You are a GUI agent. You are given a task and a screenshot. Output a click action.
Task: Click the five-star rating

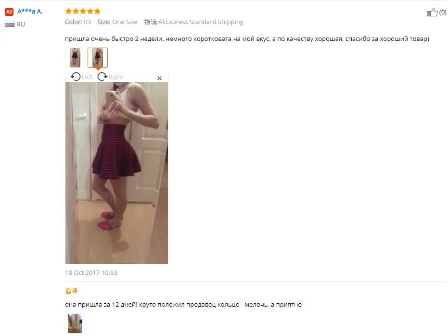click(x=83, y=11)
